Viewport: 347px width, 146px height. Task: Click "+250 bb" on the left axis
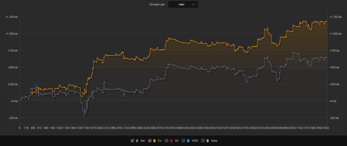tap(13, 84)
